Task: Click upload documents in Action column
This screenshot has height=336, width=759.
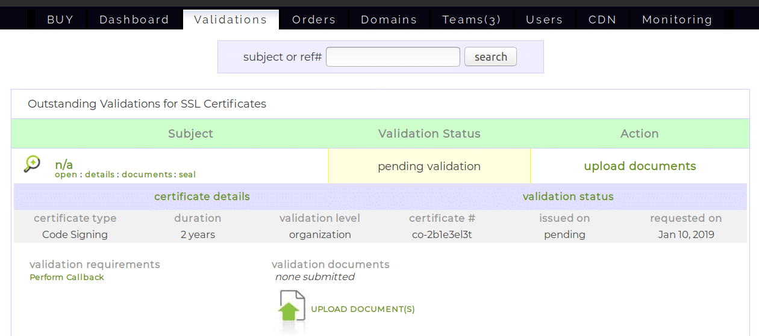Action: point(640,166)
